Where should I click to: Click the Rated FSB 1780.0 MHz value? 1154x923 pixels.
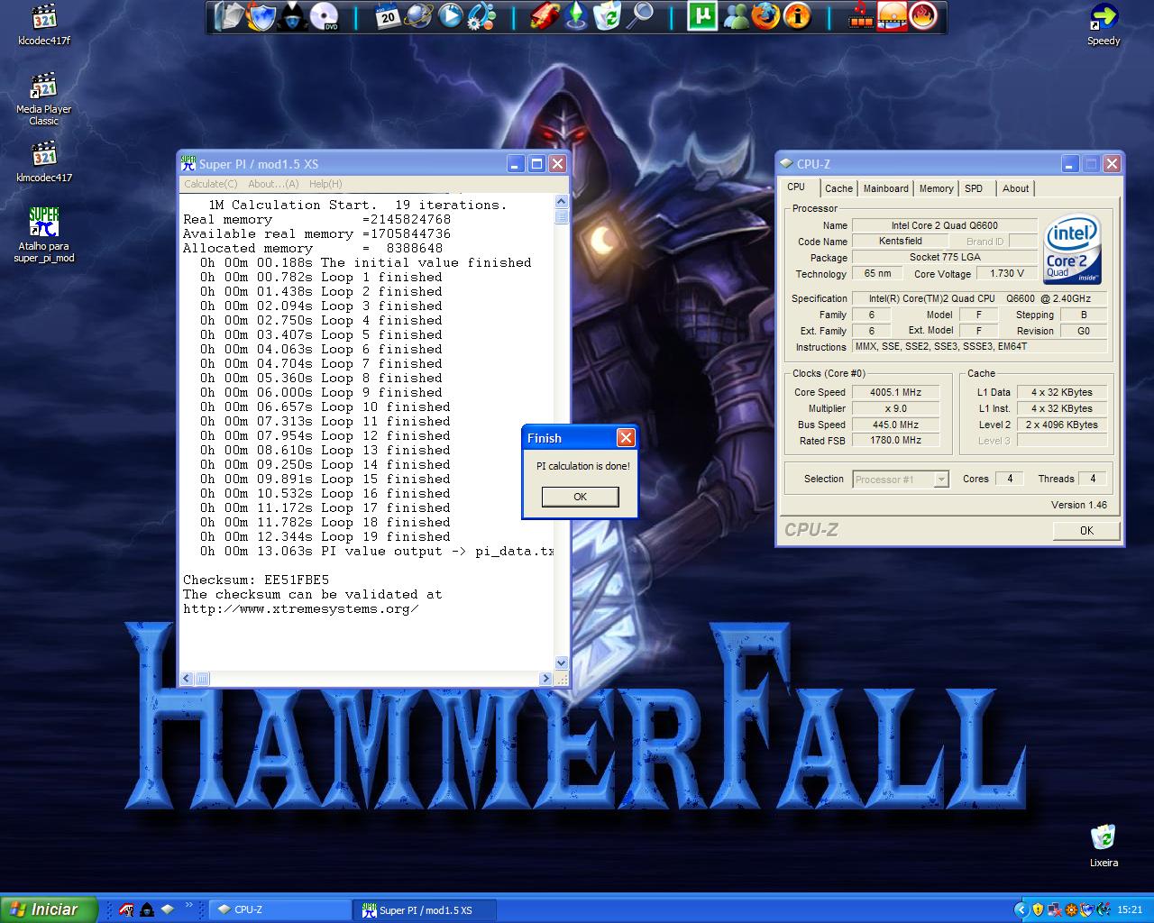(x=896, y=441)
